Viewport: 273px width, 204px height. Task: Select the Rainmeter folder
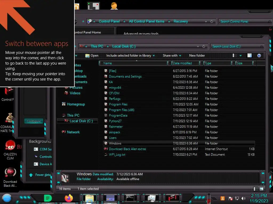pos(116,127)
